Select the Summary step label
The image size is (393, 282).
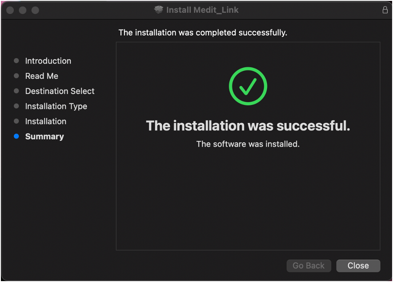pyautogui.click(x=44, y=136)
